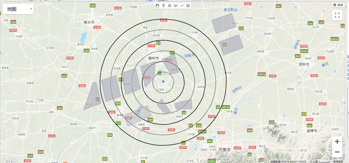Click the gray polygon over 清河县

click(x=93, y=97)
